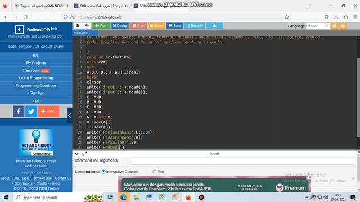
Task: Open My Projects in sidebar
Action: pyautogui.click(x=36, y=63)
